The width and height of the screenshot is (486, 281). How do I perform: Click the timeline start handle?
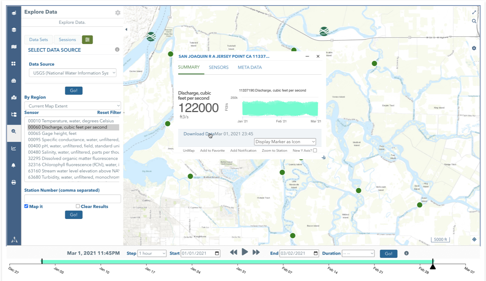[42, 261]
